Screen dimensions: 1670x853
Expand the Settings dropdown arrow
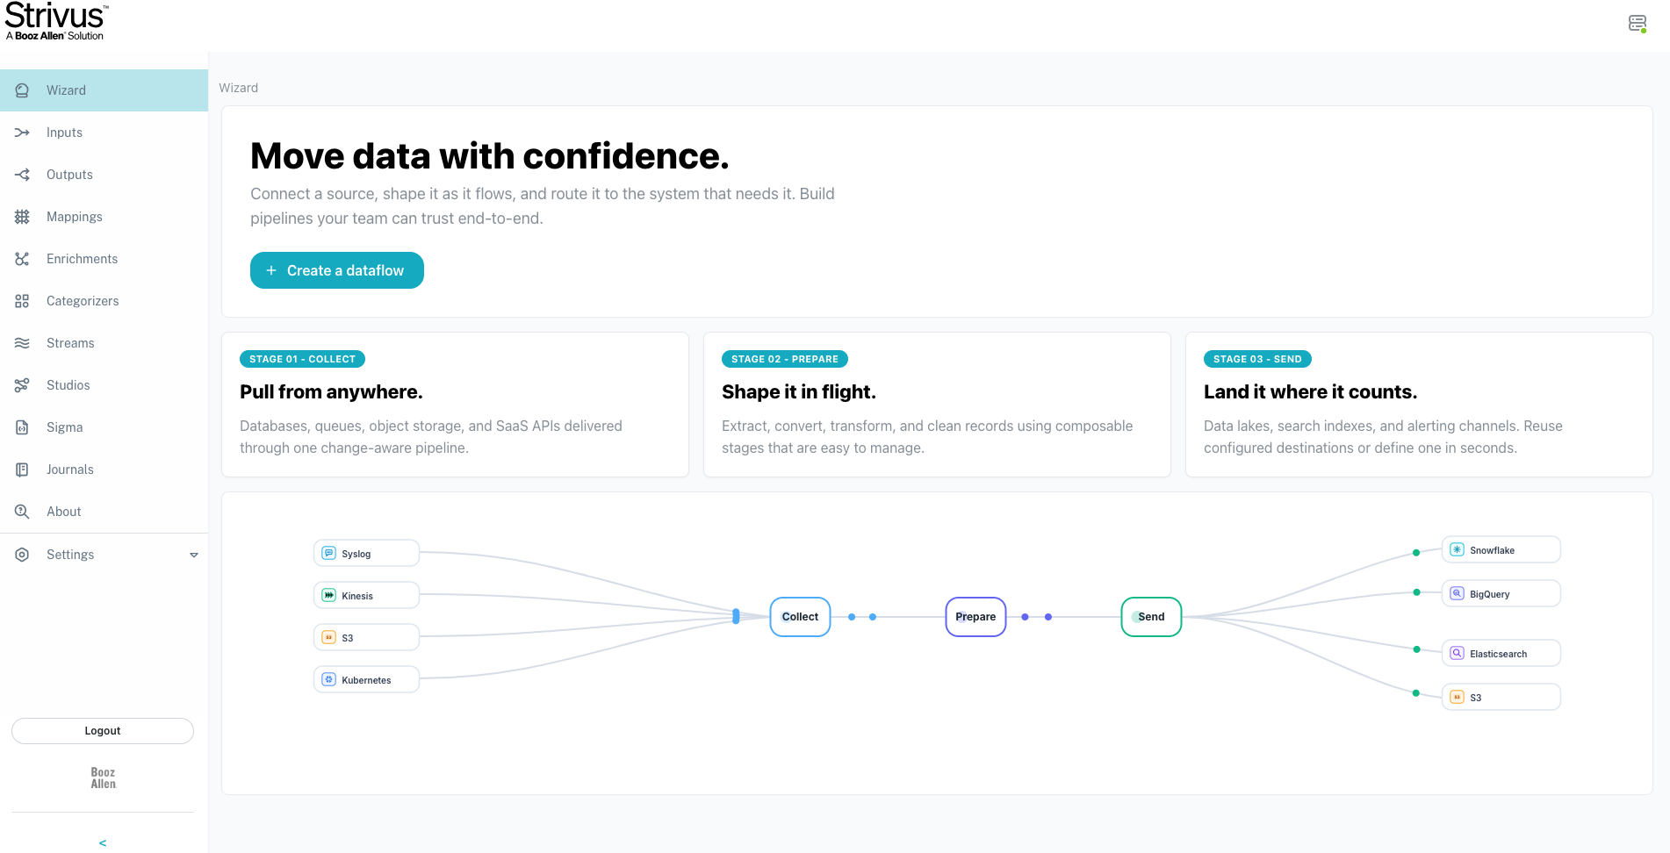(194, 555)
